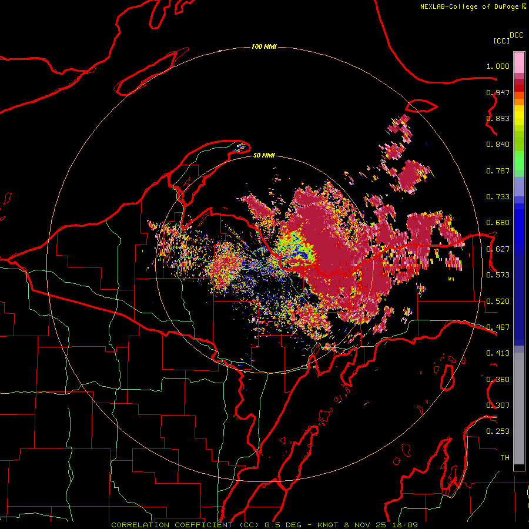
Task: Click the DCC legend title
Action: click(516, 35)
